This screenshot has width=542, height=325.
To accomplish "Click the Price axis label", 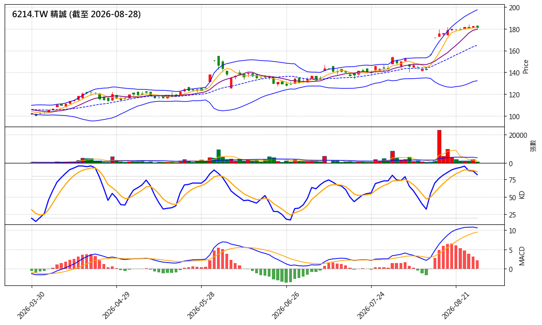I will pos(526,67).
